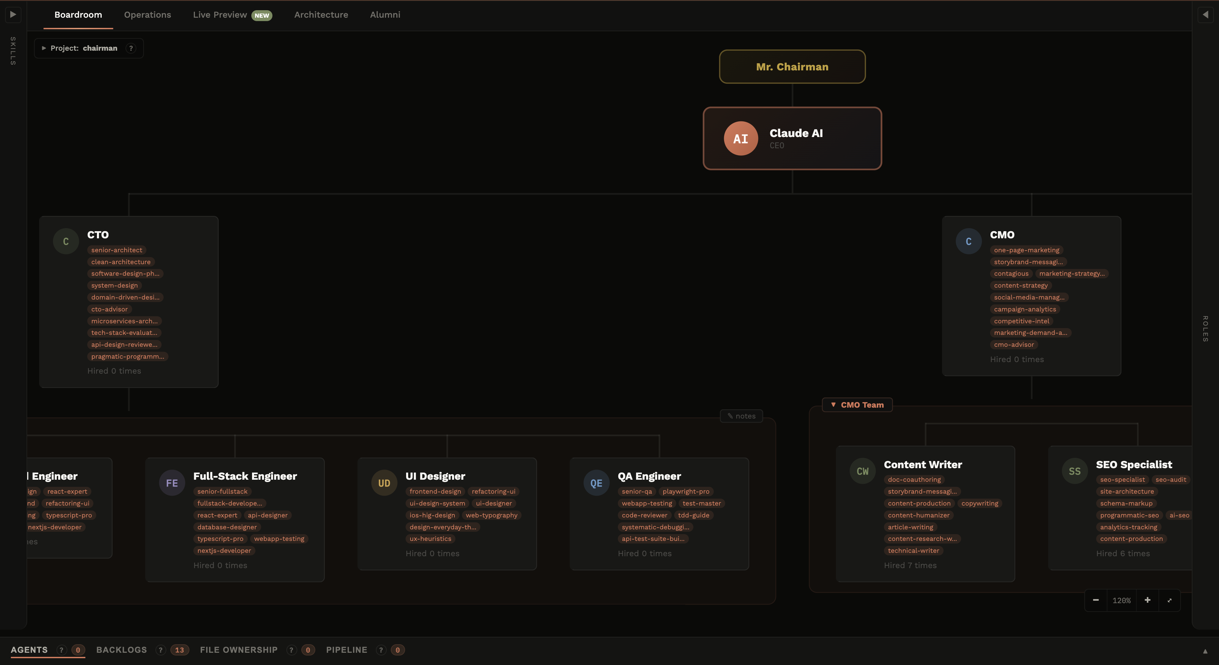Expand the Project: chairman disclosure triangle
Viewport: 1219px width, 665px height.
44,48
